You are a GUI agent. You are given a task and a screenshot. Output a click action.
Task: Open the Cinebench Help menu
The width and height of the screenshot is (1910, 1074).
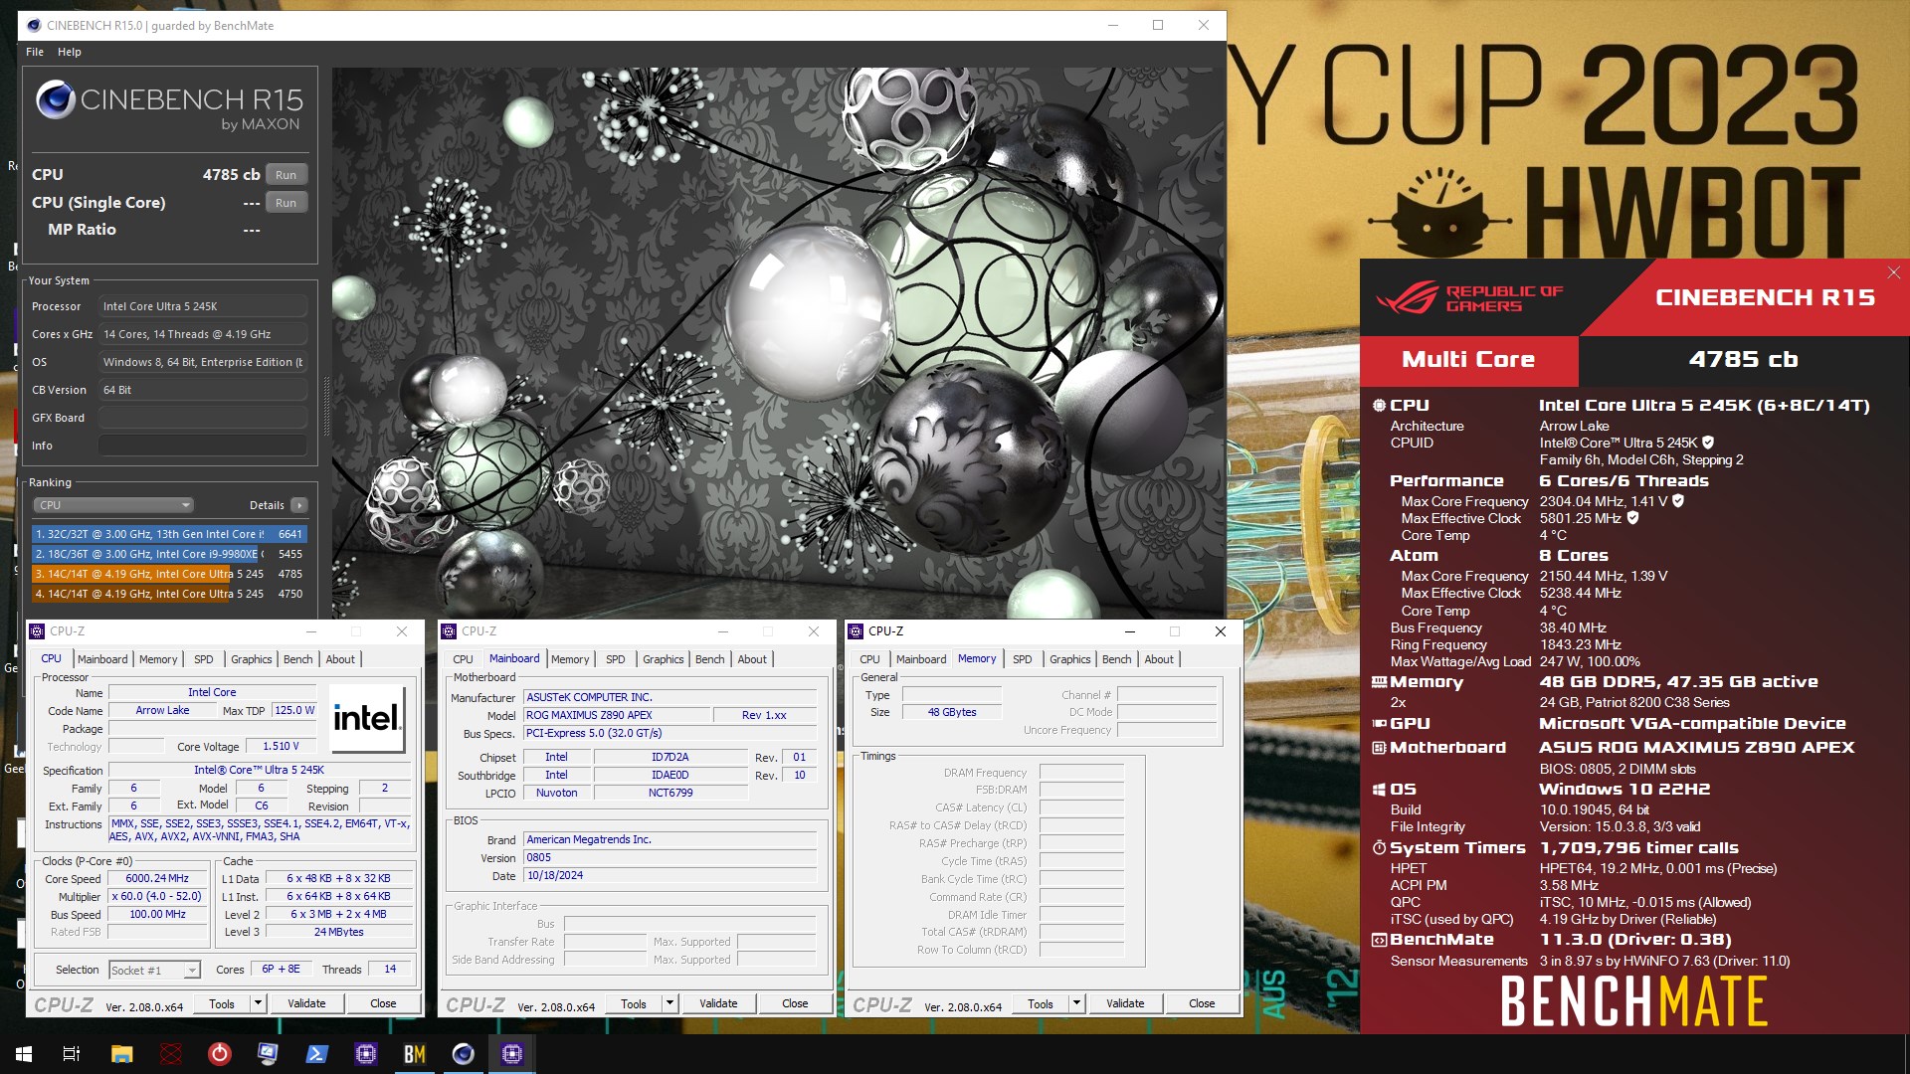tap(70, 52)
